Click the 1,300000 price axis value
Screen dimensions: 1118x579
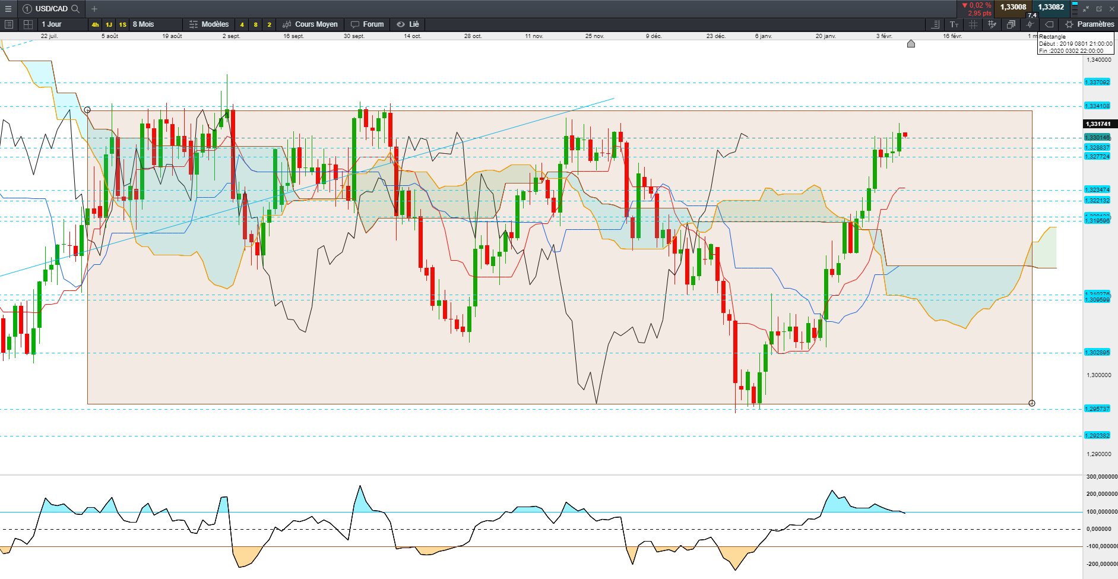[1099, 375]
